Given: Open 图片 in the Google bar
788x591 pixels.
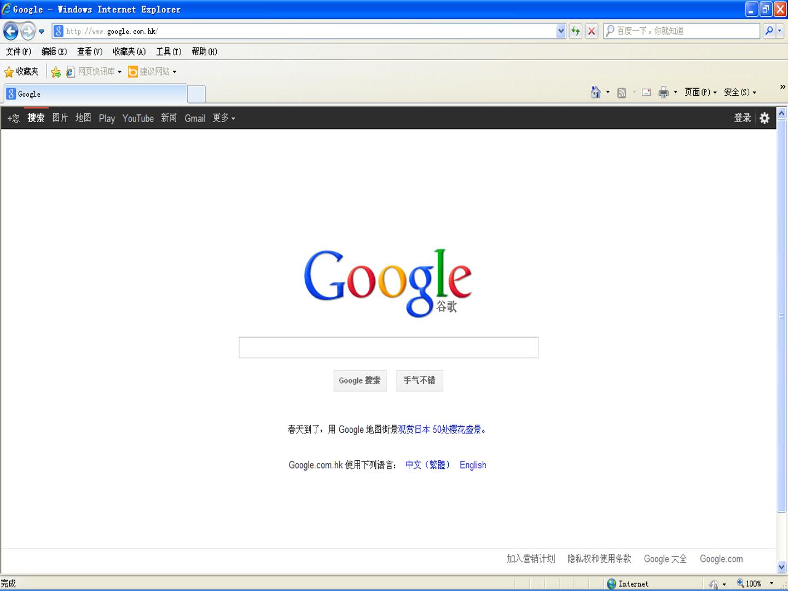Looking at the screenshot, I should [x=60, y=118].
